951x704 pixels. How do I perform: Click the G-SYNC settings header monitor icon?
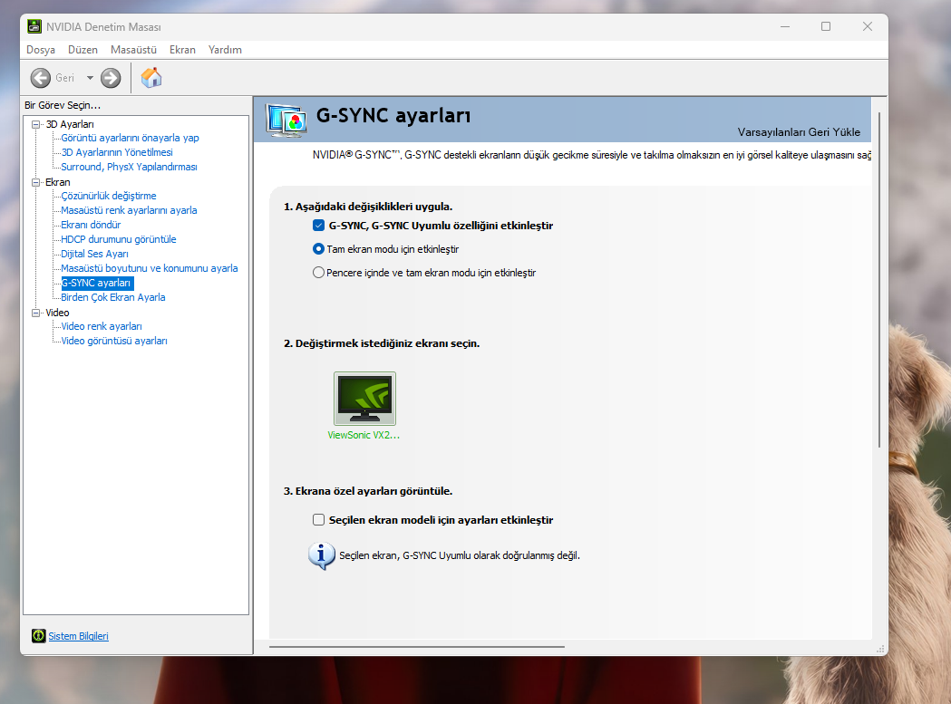coord(286,120)
